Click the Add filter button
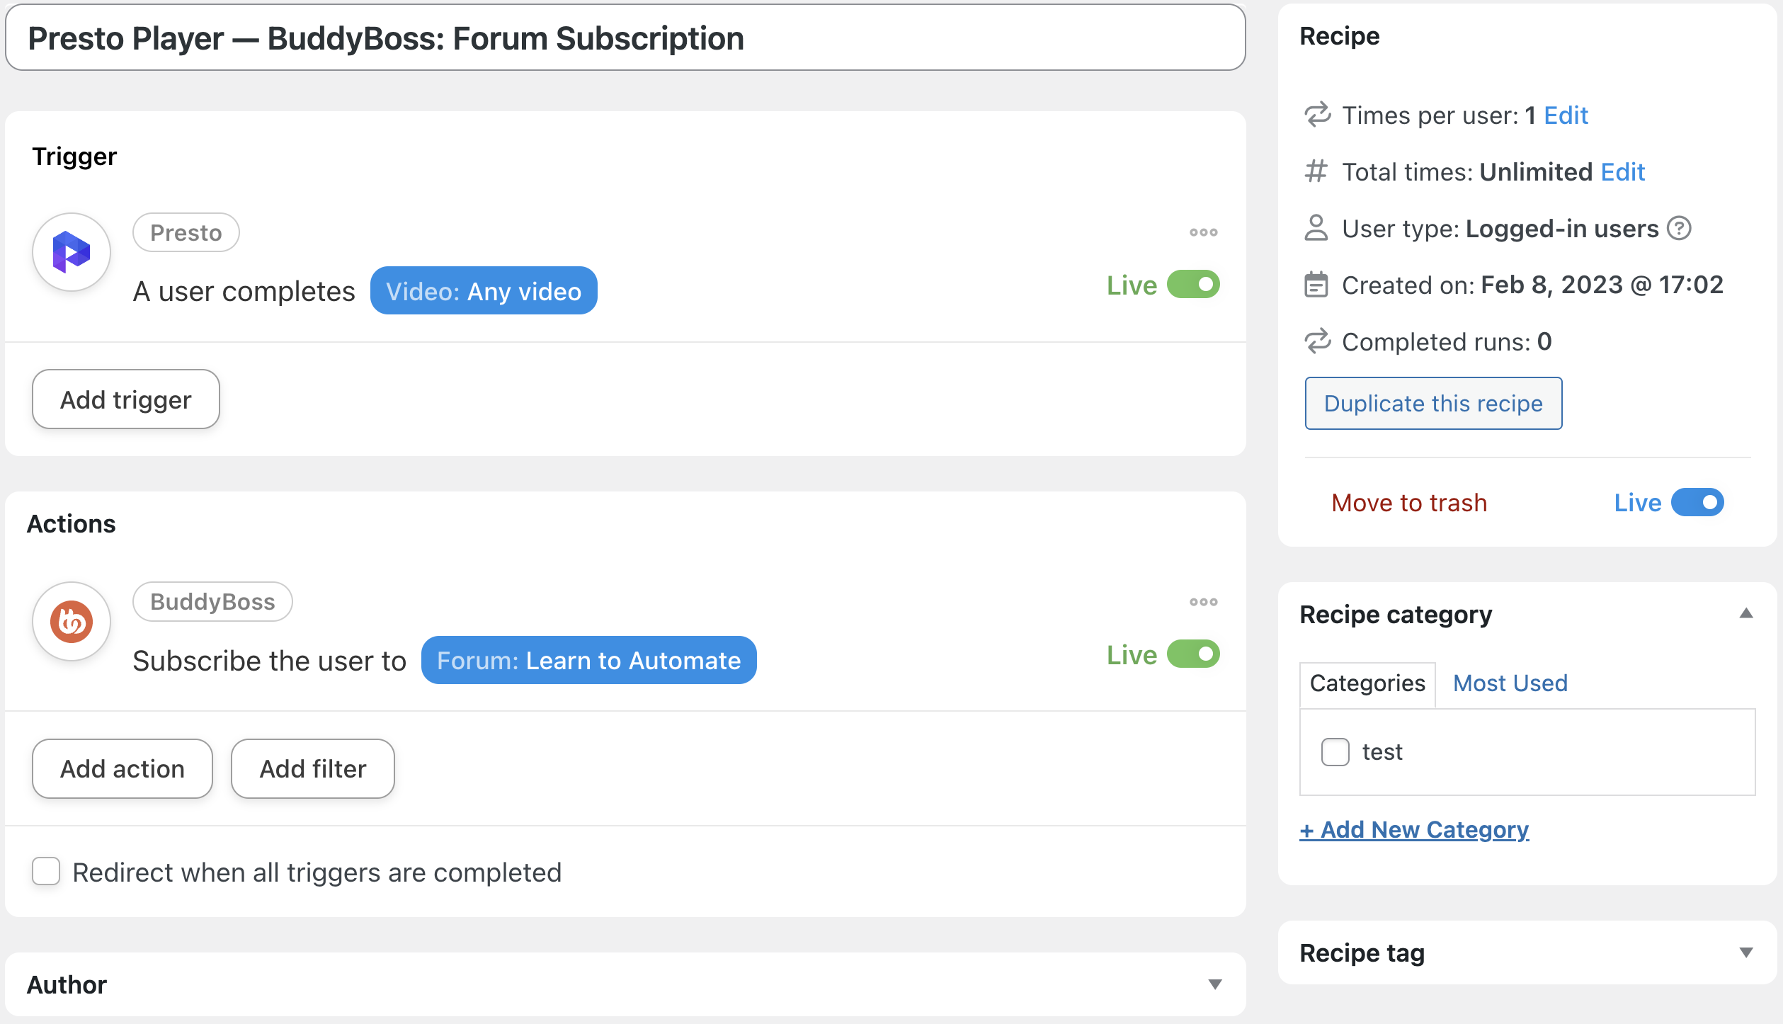The width and height of the screenshot is (1783, 1024). [313, 769]
